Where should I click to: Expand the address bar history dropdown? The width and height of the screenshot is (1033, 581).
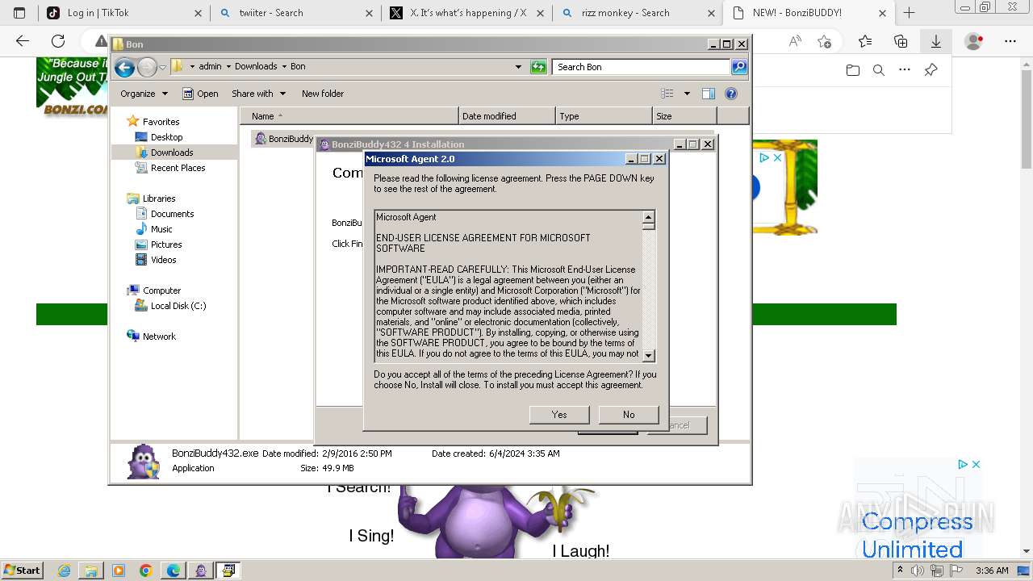point(518,67)
